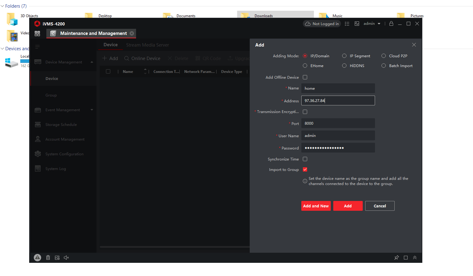Click the window square icon in bottom bar
Viewport: 473px width, 276px height.
[x=406, y=258]
